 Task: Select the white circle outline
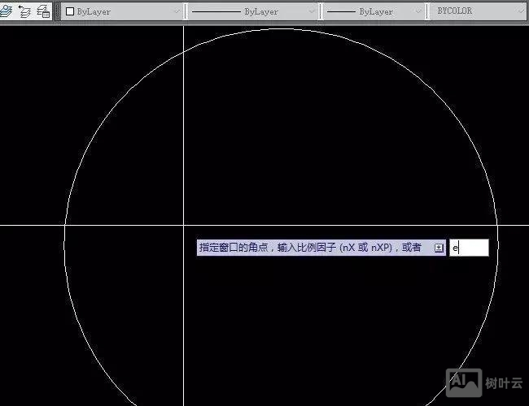point(65,244)
